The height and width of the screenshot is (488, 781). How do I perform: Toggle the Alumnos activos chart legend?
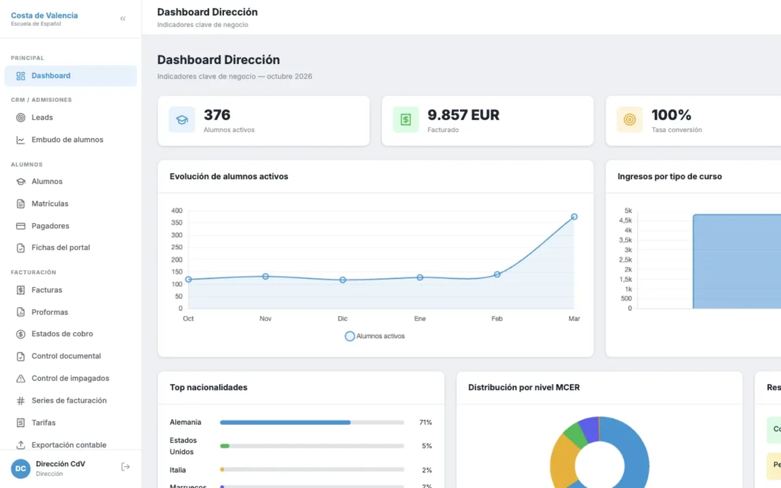(x=375, y=336)
